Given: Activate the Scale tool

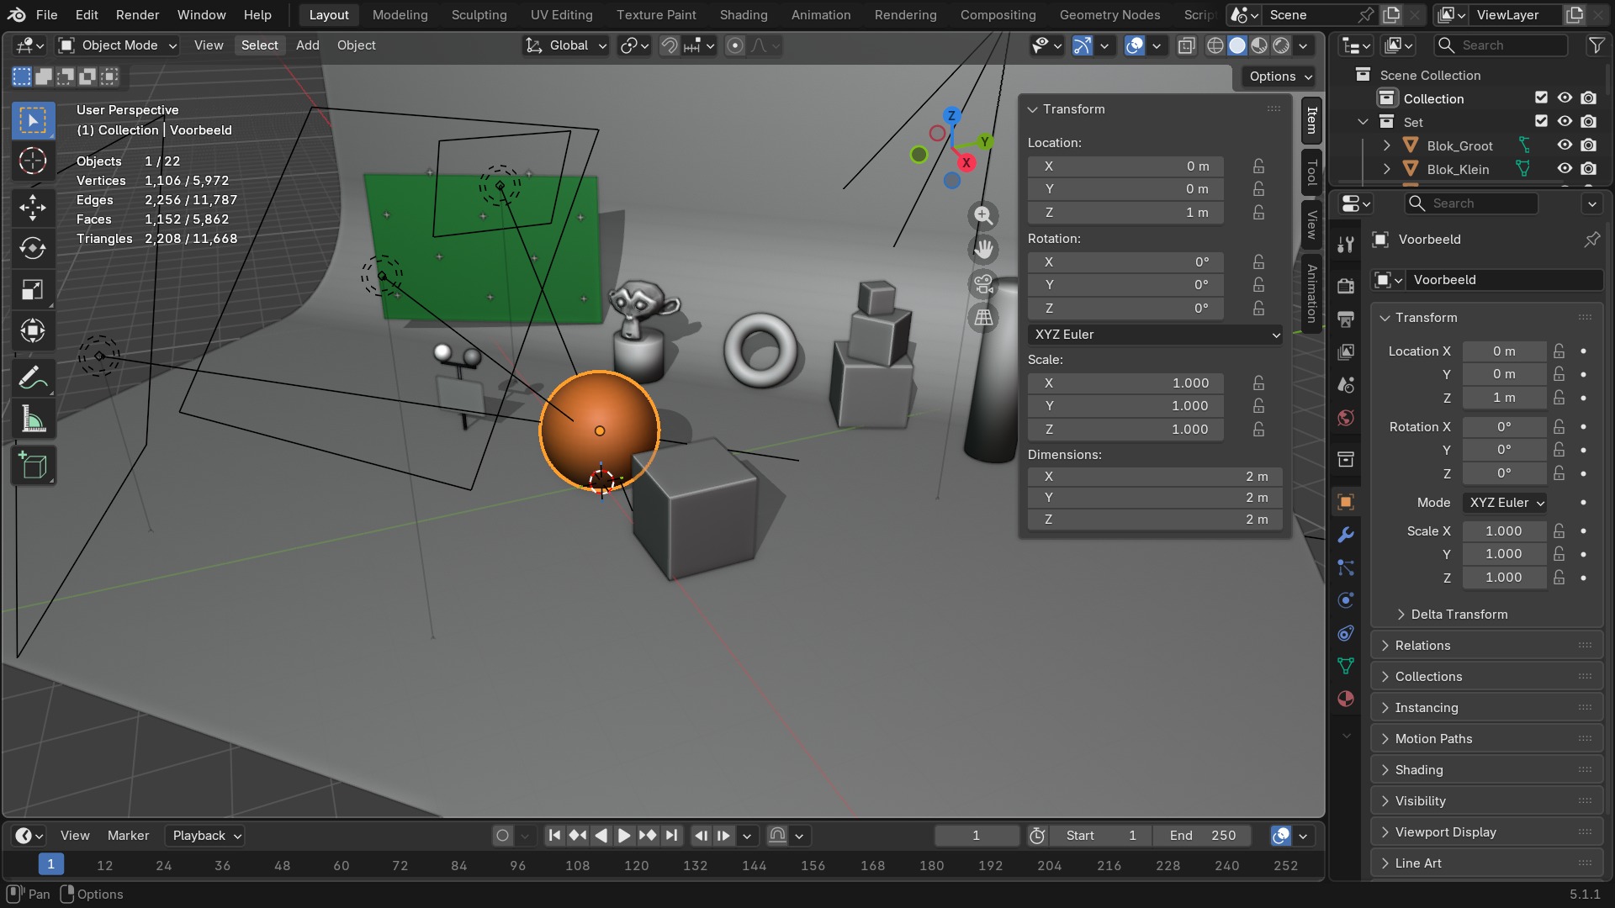Looking at the screenshot, I should [33, 290].
